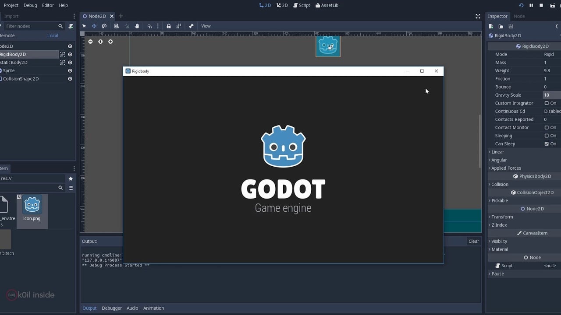Click the group icon on StaticBody2D row
561x315 pixels.
click(x=63, y=63)
